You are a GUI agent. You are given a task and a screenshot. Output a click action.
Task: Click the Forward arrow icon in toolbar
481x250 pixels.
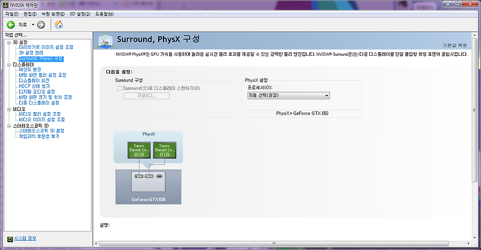pyautogui.click(x=41, y=25)
